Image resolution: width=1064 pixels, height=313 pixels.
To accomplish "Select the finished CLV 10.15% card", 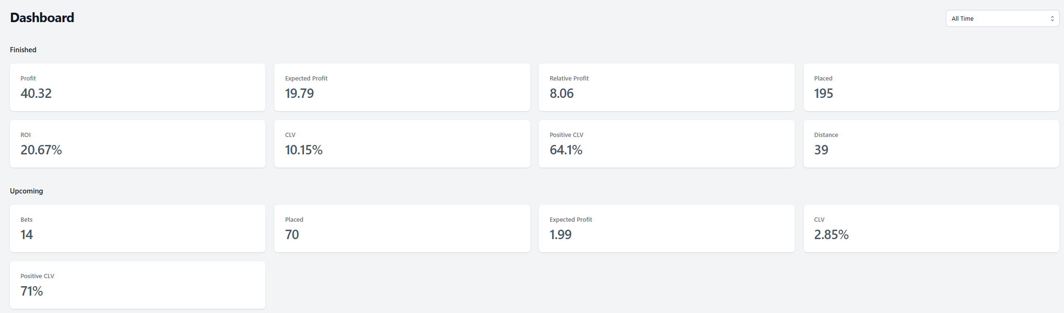I will (x=402, y=144).
